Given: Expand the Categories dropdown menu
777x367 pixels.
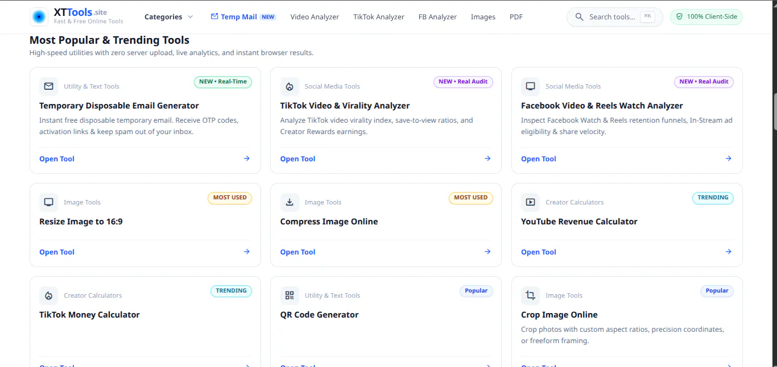Looking at the screenshot, I should [169, 17].
